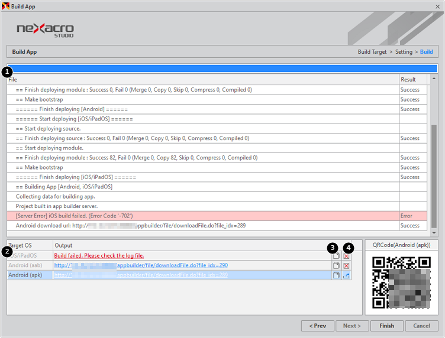This screenshot has height=338, width=445.
Task: Click the Nexacro Studio logo
Action: tap(45, 30)
